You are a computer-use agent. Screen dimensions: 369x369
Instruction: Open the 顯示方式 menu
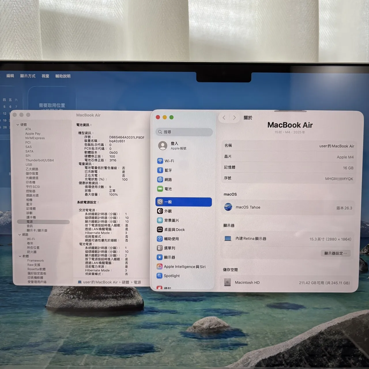[x=28, y=76]
